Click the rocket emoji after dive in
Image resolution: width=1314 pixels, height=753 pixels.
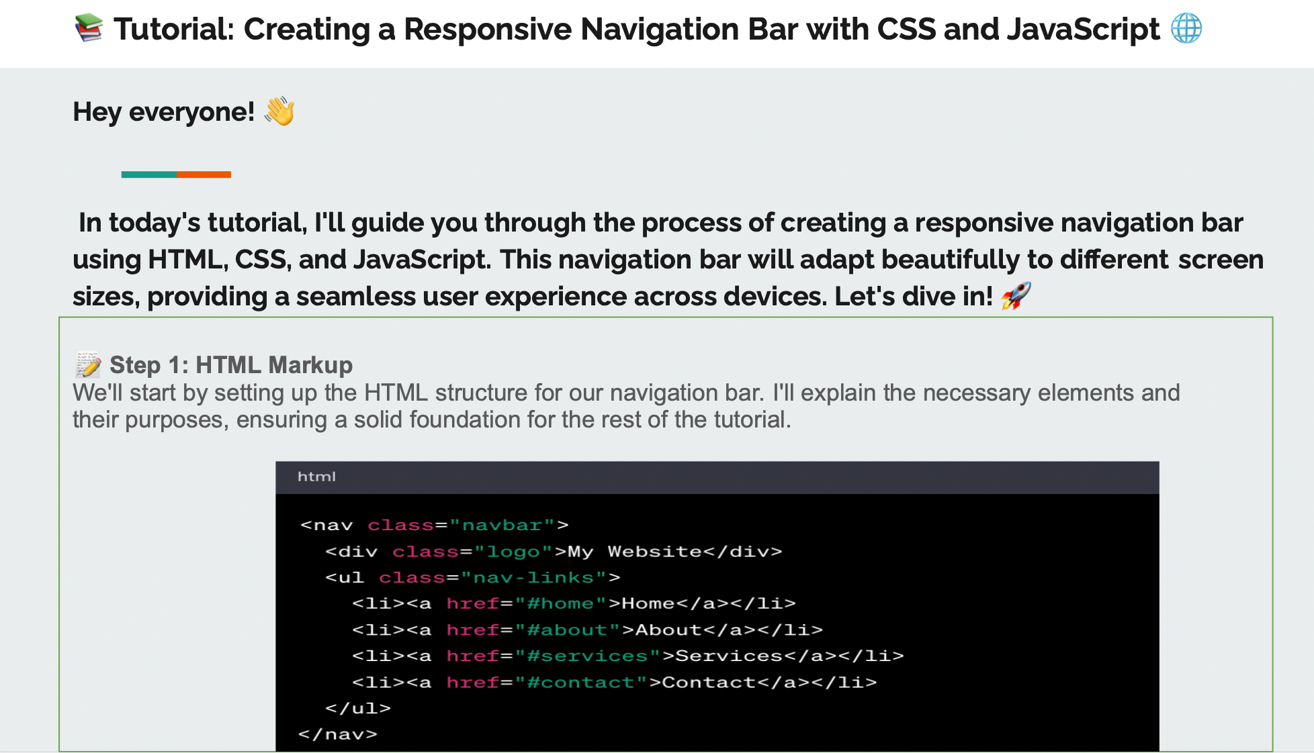pos(1015,296)
